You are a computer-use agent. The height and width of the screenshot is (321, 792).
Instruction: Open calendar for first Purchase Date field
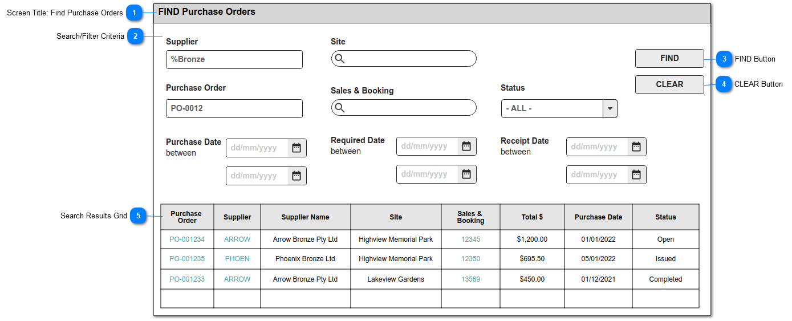[x=297, y=148]
